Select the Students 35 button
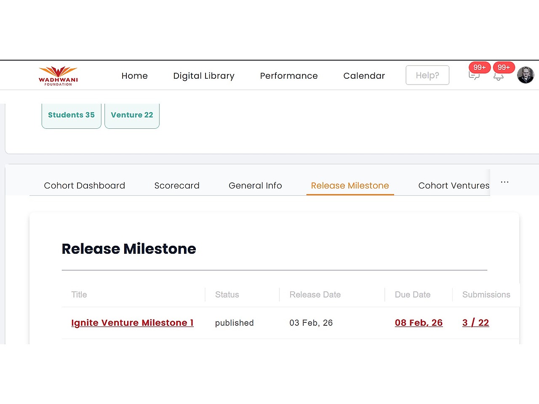This screenshot has height=404, width=539. (71, 115)
